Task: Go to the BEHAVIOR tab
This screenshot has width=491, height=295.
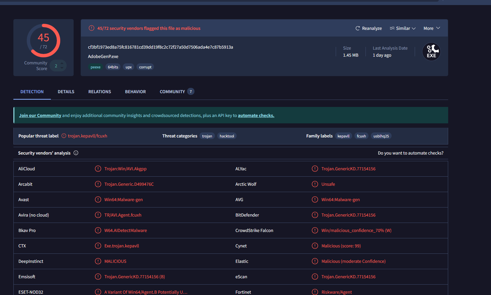Action: 136,92
